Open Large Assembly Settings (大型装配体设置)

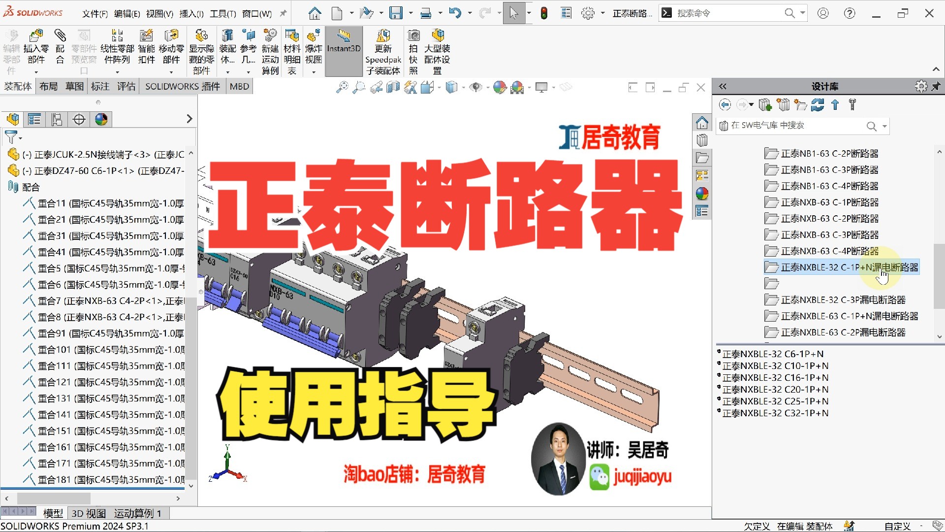(x=437, y=52)
